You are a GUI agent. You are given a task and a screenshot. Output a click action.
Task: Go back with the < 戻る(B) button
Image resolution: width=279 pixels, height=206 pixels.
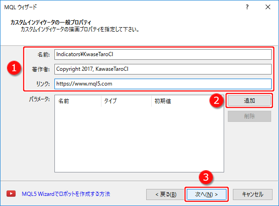(163, 194)
